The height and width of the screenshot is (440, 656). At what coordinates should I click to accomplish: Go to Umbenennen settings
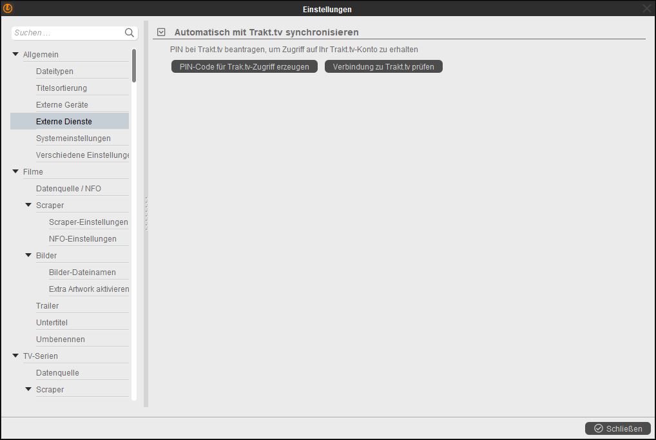(x=60, y=339)
